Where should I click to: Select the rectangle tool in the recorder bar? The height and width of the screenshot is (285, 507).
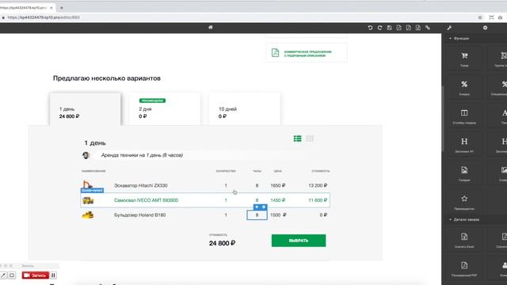(12, 275)
